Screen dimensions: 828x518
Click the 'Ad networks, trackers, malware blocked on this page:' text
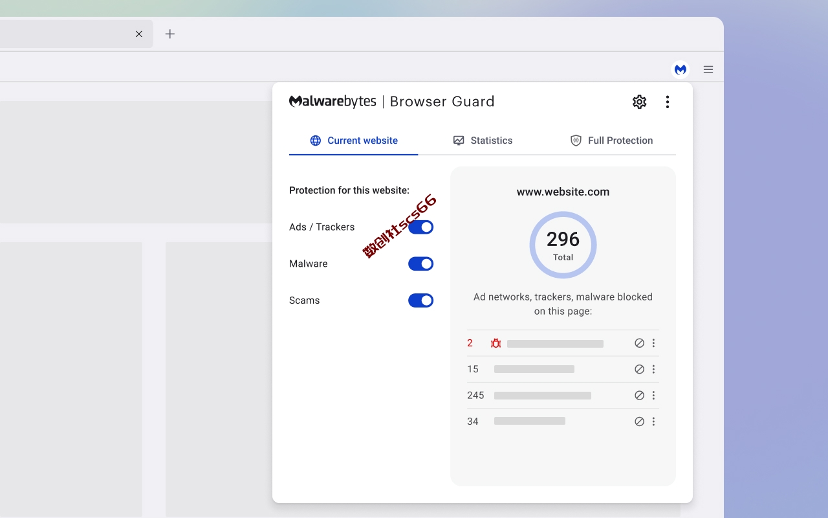tap(563, 304)
